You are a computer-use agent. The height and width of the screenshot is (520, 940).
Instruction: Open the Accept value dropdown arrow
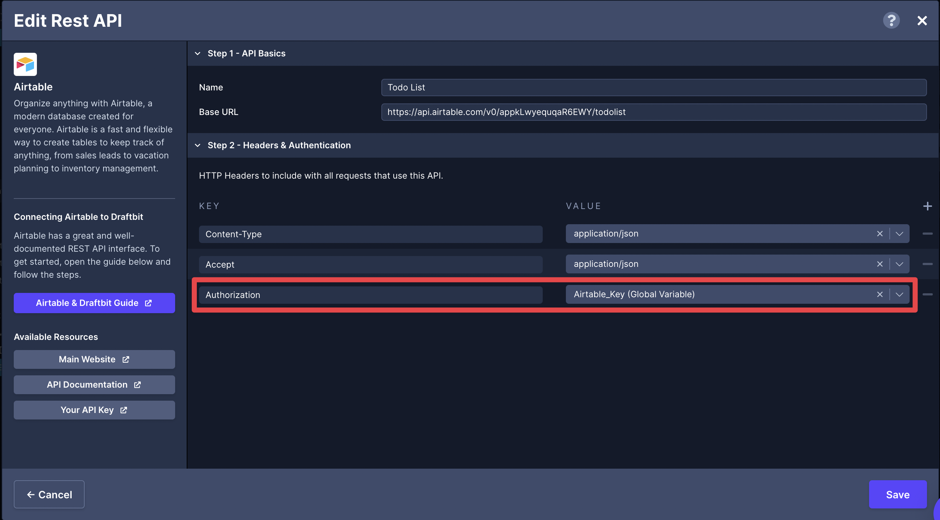pyautogui.click(x=899, y=264)
